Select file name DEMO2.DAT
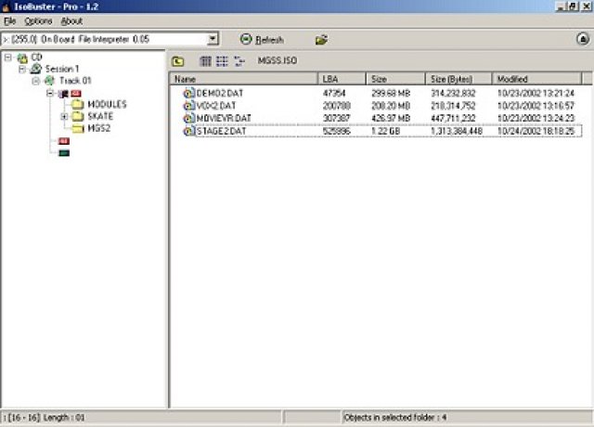Viewport: 594px width, 427px height. tap(220, 93)
